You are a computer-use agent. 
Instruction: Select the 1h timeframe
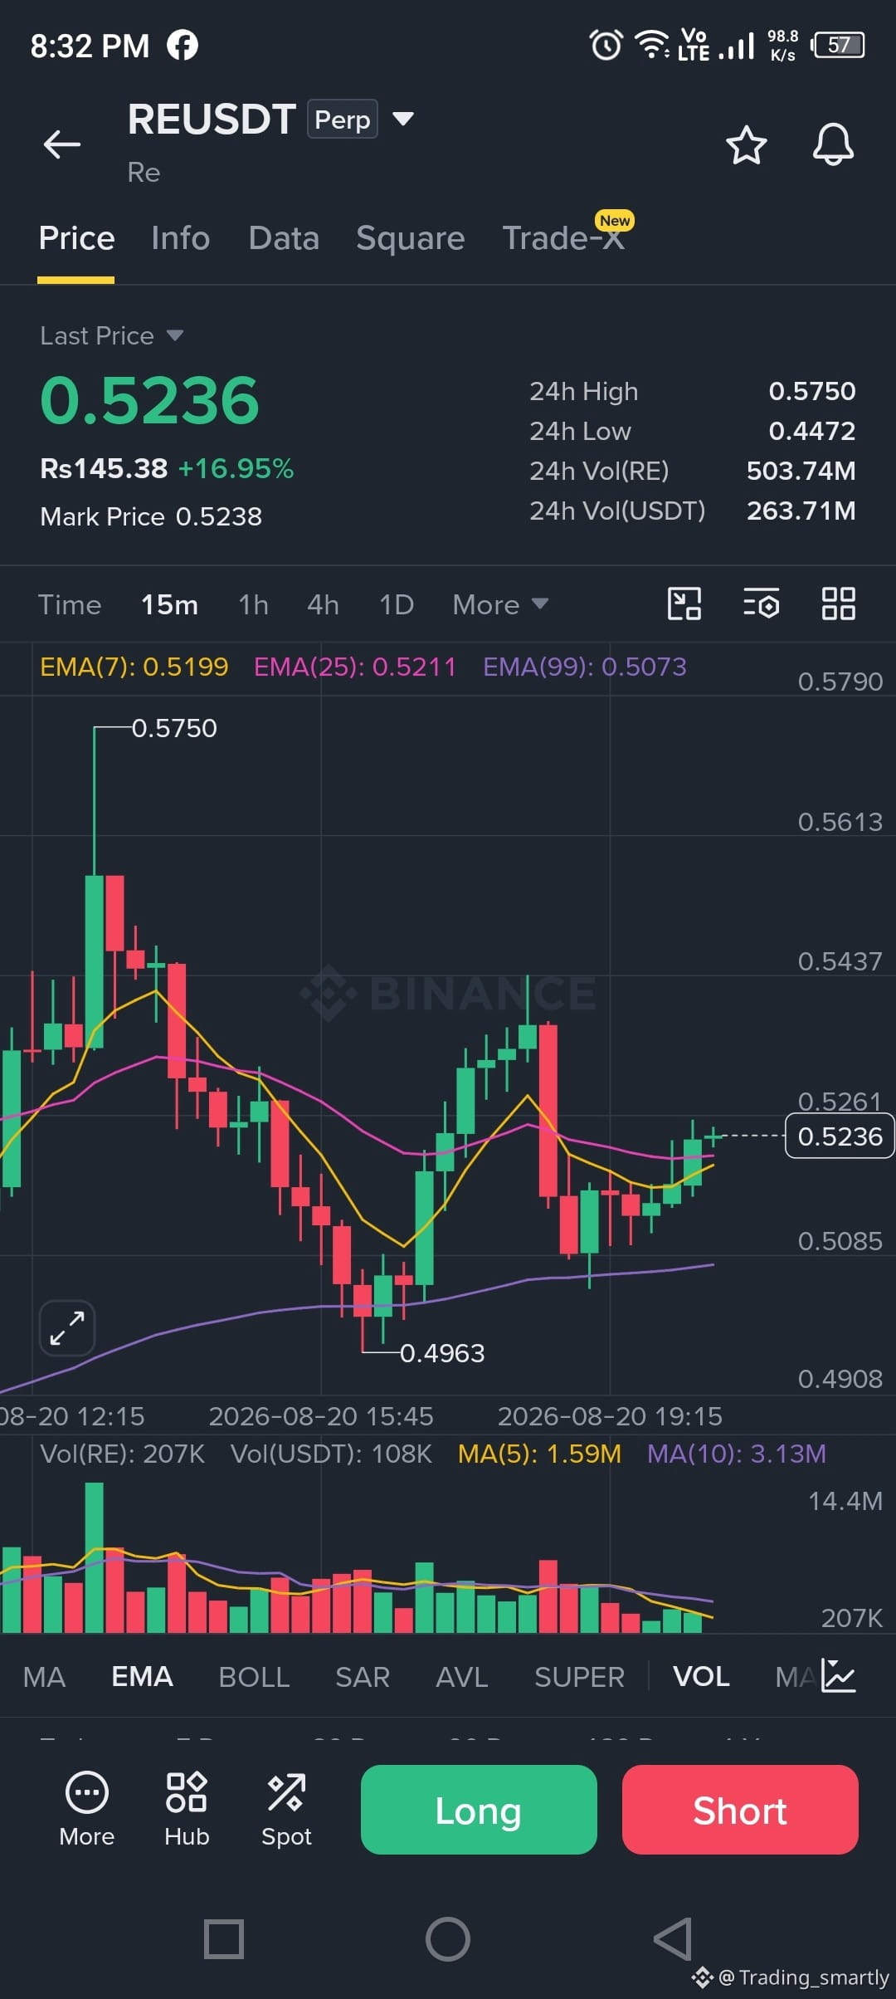(x=253, y=604)
